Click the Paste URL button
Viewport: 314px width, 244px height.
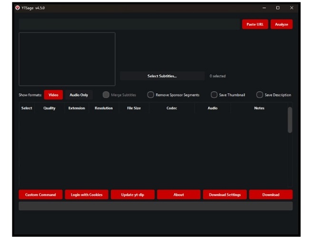[255, 24]
